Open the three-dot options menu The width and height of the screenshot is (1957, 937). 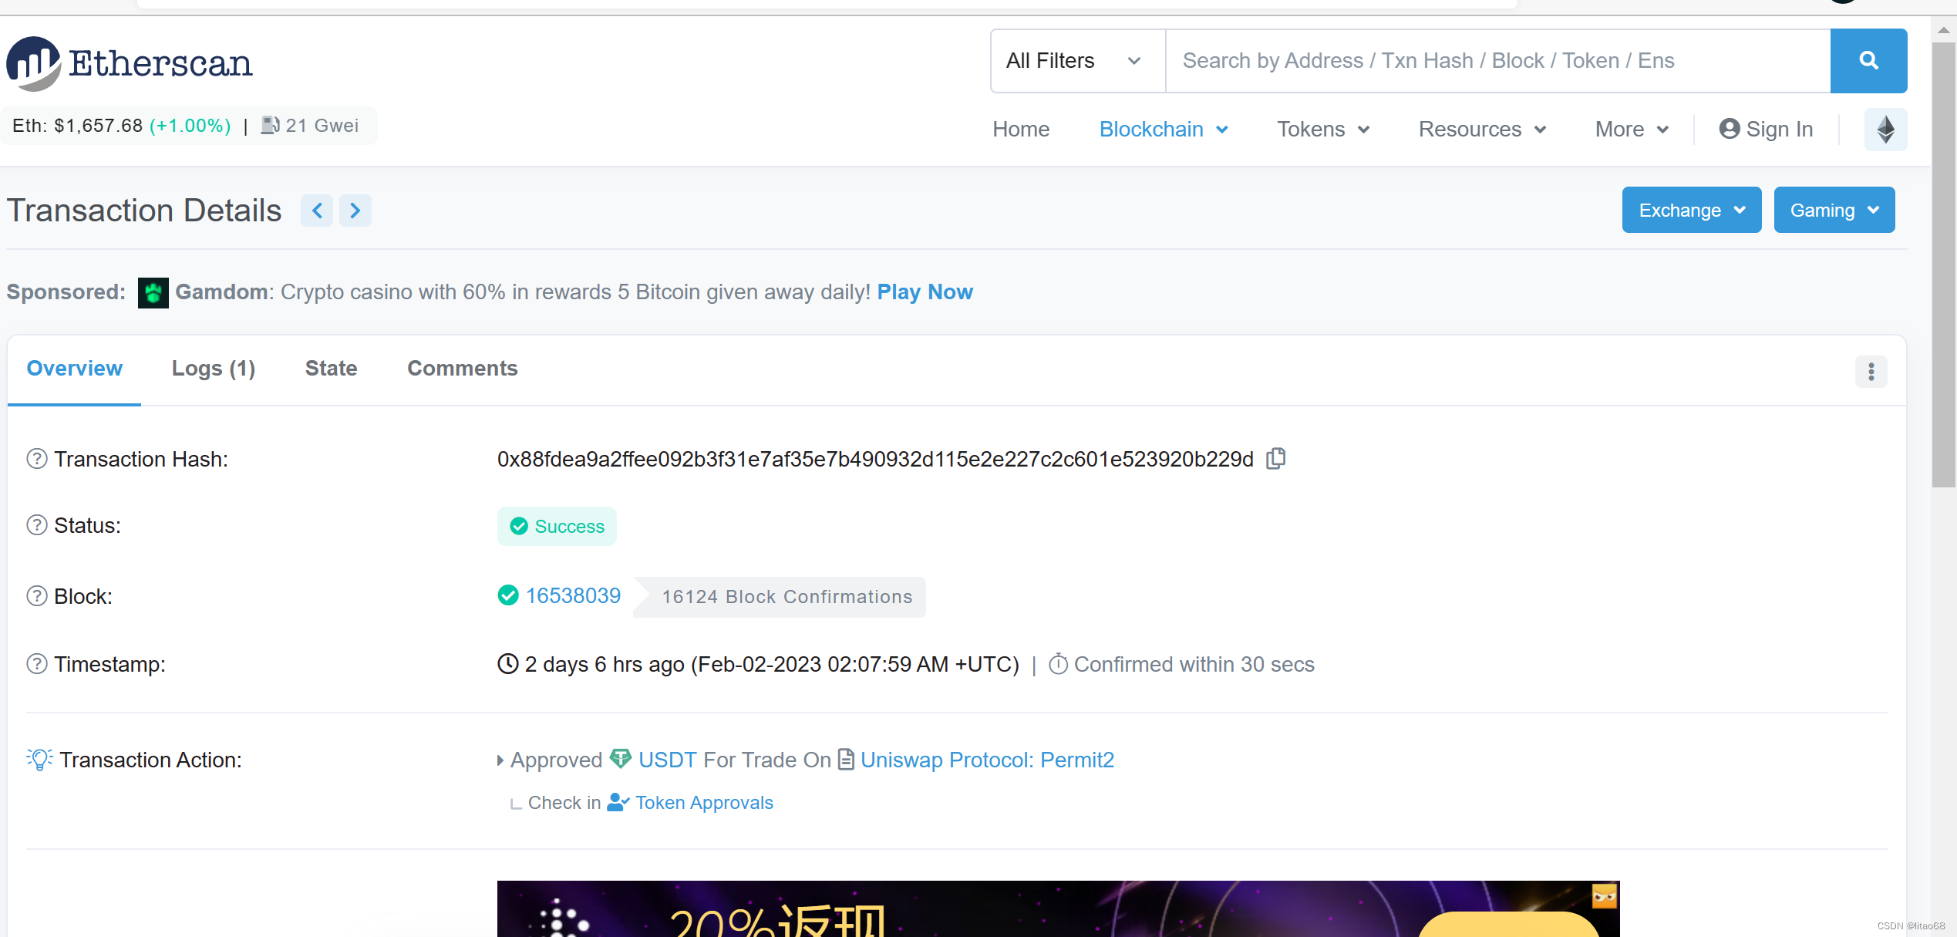1871,372
